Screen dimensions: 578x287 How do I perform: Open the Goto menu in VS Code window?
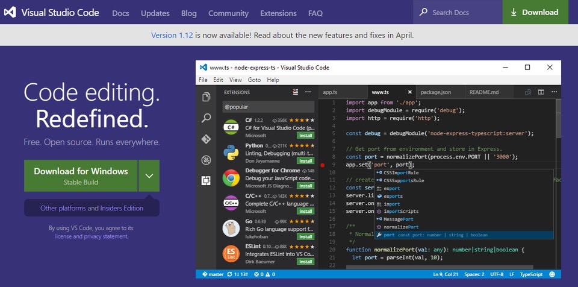pos(254,80)
